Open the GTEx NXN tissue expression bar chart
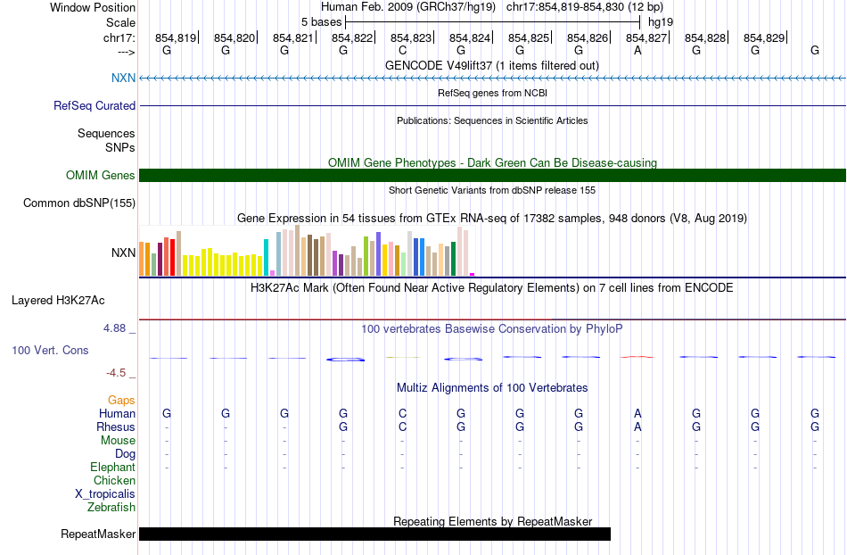The image size is (847, 555). coord(307,252)
